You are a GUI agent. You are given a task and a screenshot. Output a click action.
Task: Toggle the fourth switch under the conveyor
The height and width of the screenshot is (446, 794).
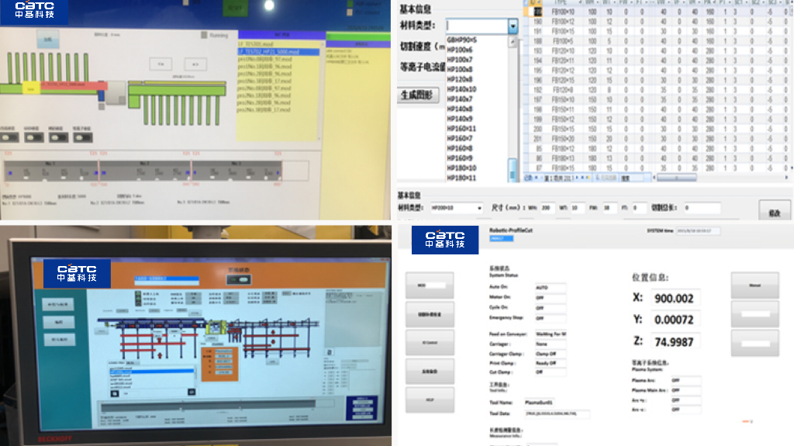[x=82, y=137]
